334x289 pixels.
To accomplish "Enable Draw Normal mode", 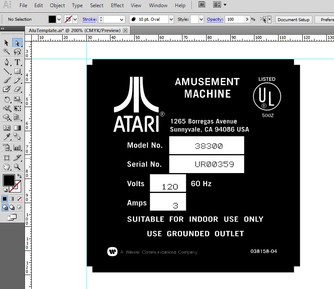I will 5,207.
